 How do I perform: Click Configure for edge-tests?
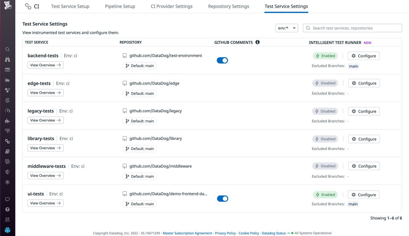pos(364,83)
